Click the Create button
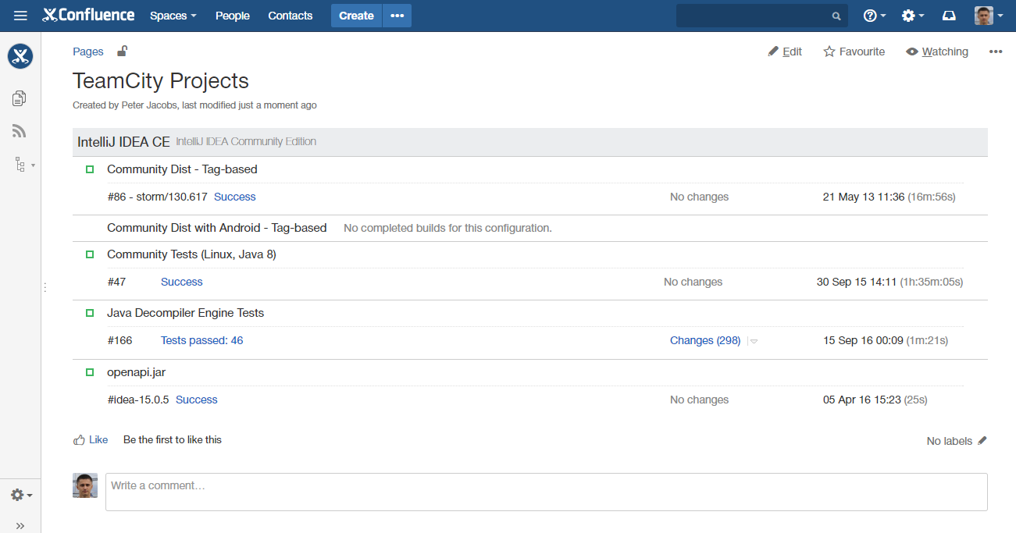The width and height of the screenshot is (1016, 533). click(x=356, y=16)
